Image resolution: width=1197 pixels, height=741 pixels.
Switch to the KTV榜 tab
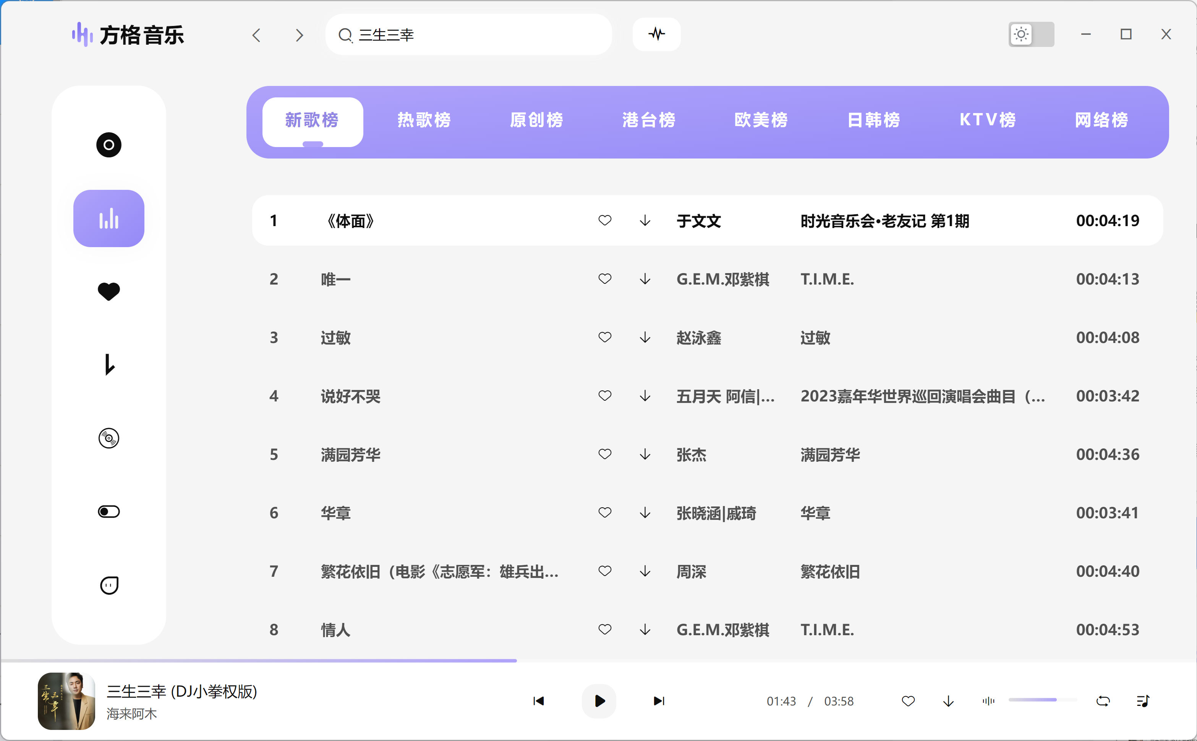click(987, 120)
